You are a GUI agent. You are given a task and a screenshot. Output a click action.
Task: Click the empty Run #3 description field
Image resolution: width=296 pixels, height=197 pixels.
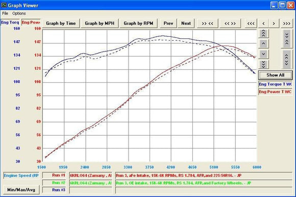pyautogui.click(x=204, y=190)
